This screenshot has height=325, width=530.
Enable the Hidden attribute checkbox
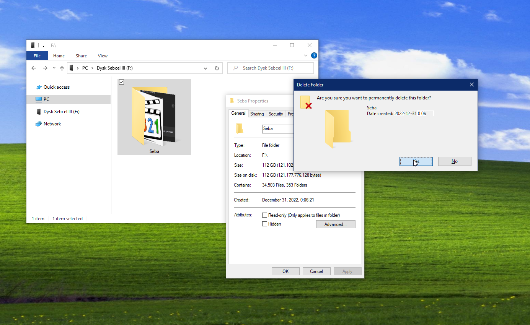point(264,224)
